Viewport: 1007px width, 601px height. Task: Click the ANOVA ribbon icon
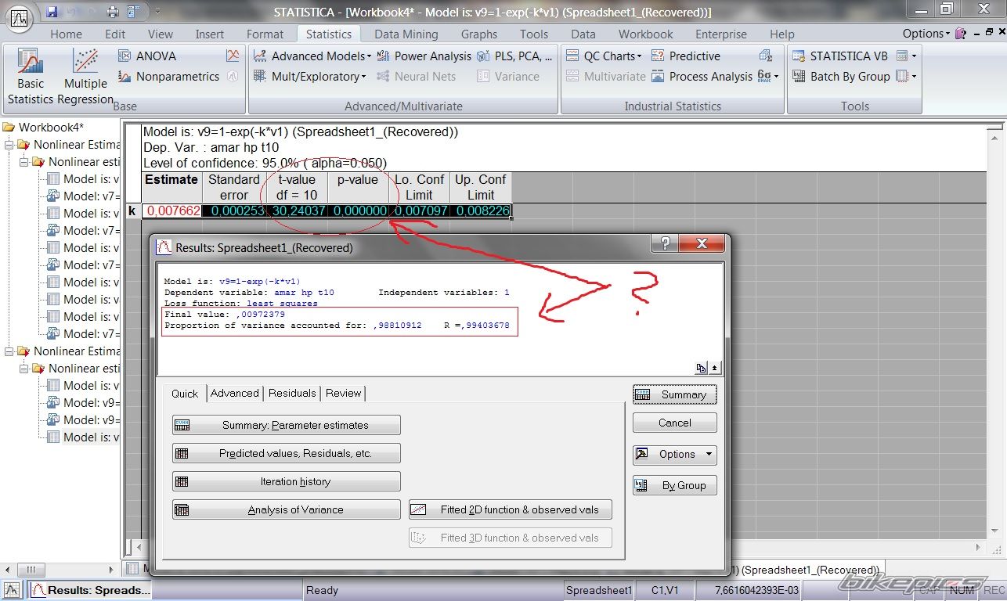tap(146, 56)
